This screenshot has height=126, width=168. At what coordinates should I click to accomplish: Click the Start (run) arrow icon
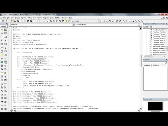coord(42,21)
